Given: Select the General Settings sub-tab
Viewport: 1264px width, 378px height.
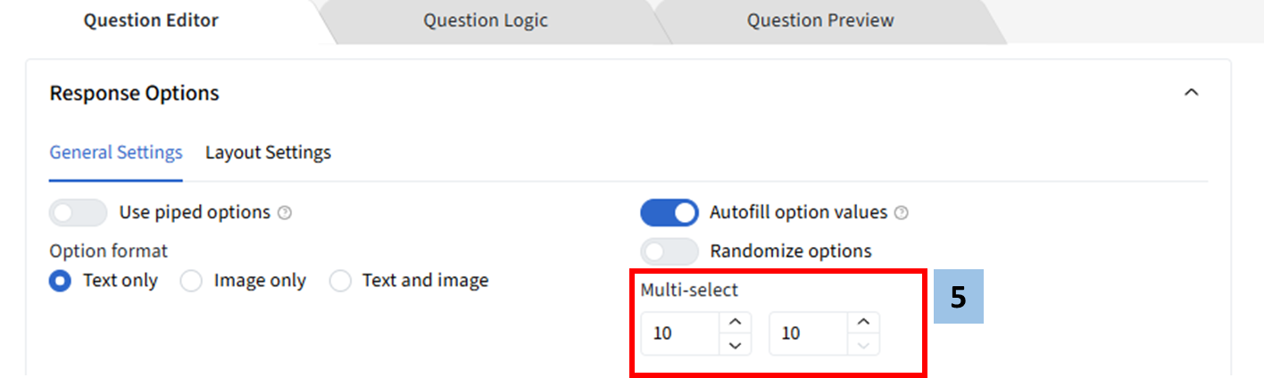Looking at the screenshot, I should (x=116, y=152).
